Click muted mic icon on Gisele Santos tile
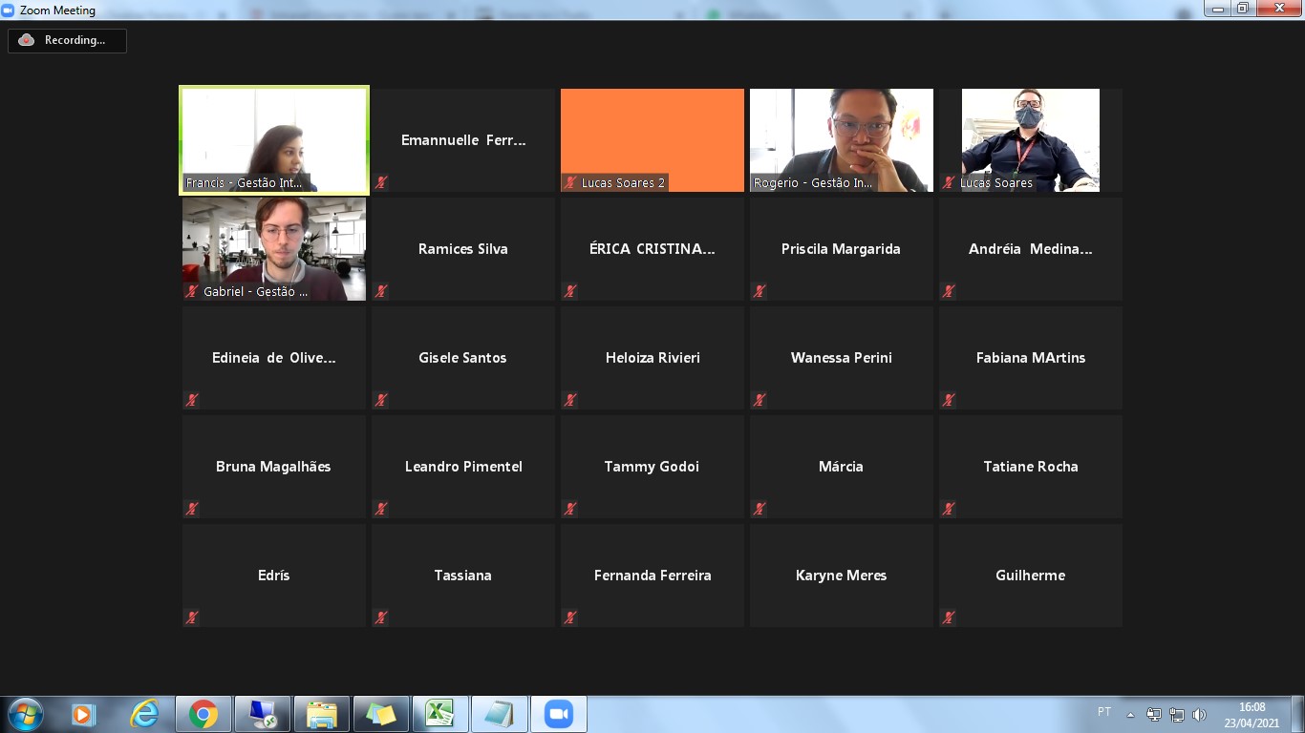The width and height of the screenshot is (1305, 733). click(x=381, y=400)
